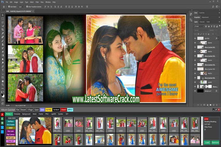This screenshot has height=147, width=221.
Task: Open the Filter menu
Action: pyautogui.click(x=37, y=2)
